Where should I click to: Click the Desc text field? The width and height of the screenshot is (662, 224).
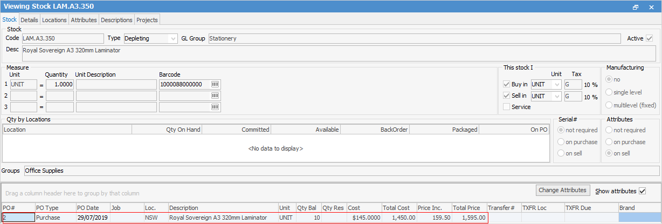click(x=339, y=53)
